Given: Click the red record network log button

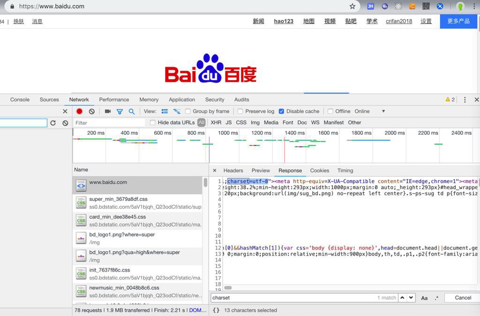Looking at the screenshot, I should tap(79, 111).
